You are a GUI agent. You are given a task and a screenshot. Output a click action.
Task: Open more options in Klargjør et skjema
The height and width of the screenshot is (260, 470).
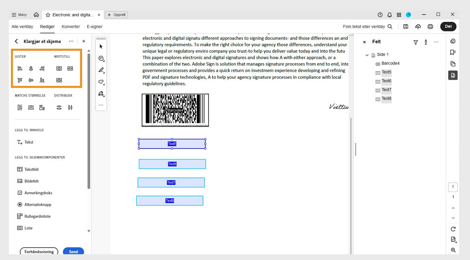pyautogui.click(x=71, y=41)
